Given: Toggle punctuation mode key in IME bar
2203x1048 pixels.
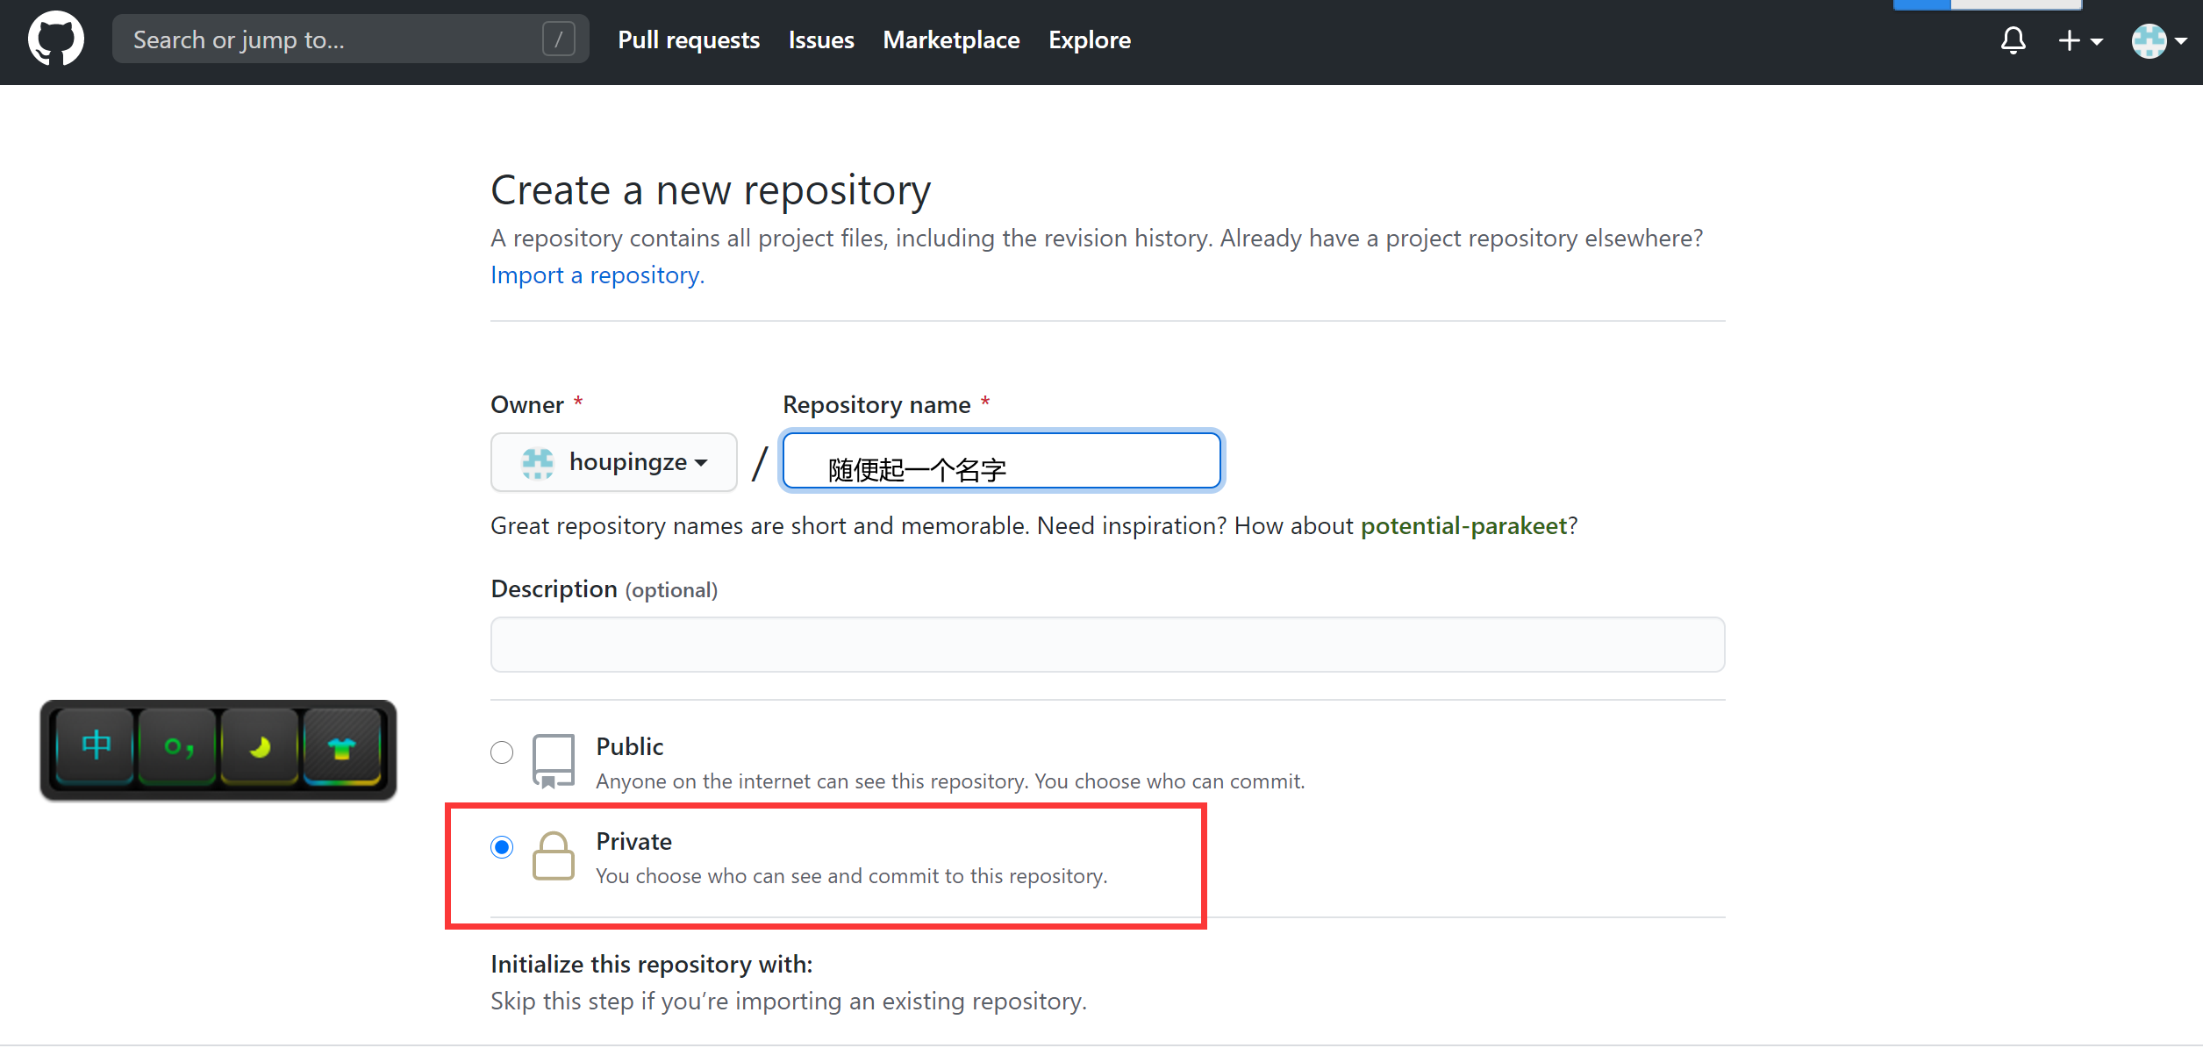Looking at the screenshot, I should tap(178, 746).
